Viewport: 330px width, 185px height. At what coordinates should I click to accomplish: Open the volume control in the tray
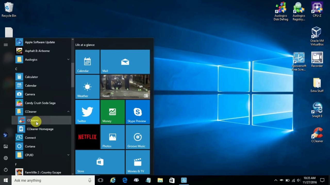299,180
